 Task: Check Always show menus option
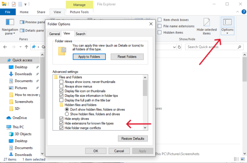click(61, 86)
